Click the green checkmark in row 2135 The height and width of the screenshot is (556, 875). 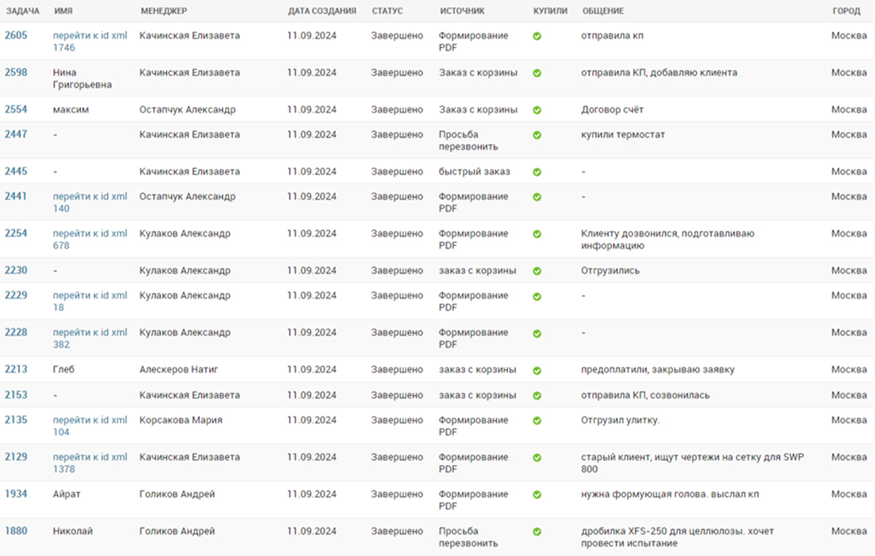point(537,421)
